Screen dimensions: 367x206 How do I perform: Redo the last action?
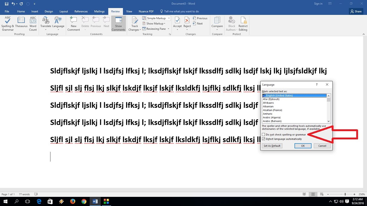click(x=21, y=4)
